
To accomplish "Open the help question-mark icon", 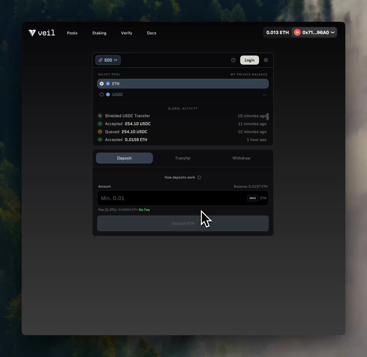I will pyautogui.click(x=233, y=60).
